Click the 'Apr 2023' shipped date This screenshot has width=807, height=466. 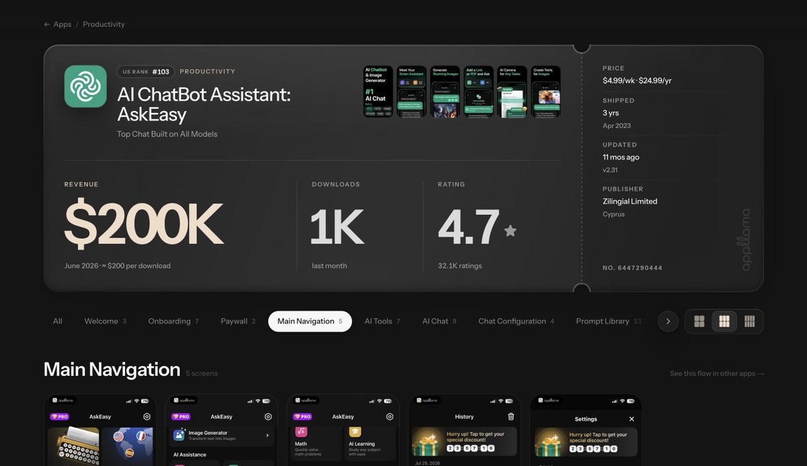click(617, 126)
